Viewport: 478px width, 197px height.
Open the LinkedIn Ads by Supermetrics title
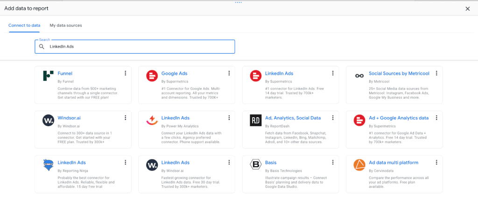point(279,73)
